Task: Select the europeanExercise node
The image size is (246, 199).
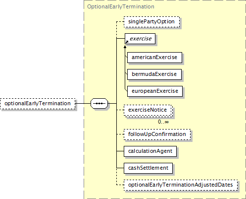Action: coord(155,91)
